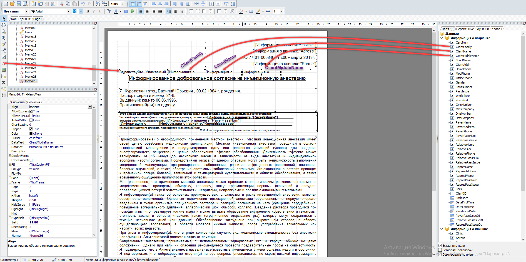
Task: Open the 'Переменные' tab in data panel
Action: point(465,29)
